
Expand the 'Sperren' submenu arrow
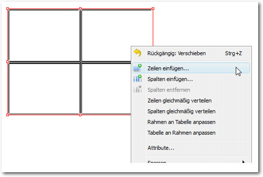(x=243, y=162)
